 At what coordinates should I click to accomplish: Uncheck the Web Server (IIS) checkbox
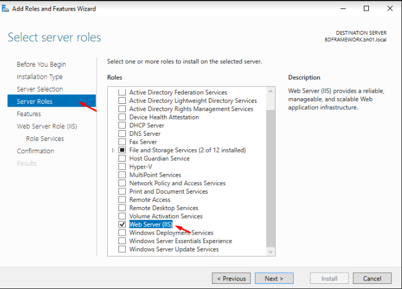point(122,224)
